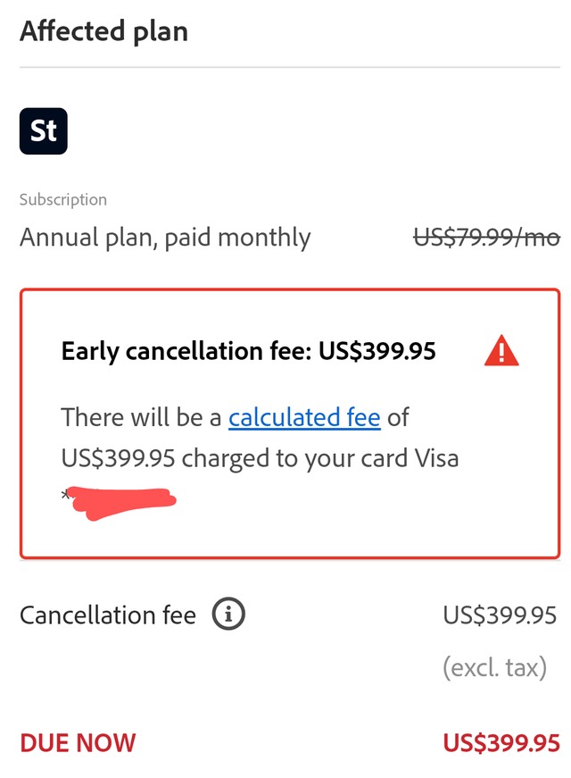This screenshot has width=571, height=778.
Task: Click the red warning triangle icon
Action: coord(501,351)
